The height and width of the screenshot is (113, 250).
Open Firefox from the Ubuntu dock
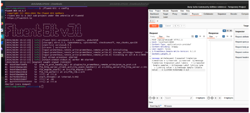tap(2, 24)
